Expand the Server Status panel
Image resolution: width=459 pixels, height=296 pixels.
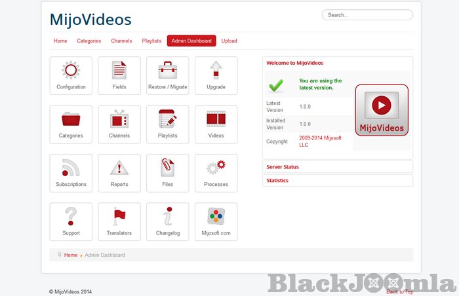[x=283, y=167]
